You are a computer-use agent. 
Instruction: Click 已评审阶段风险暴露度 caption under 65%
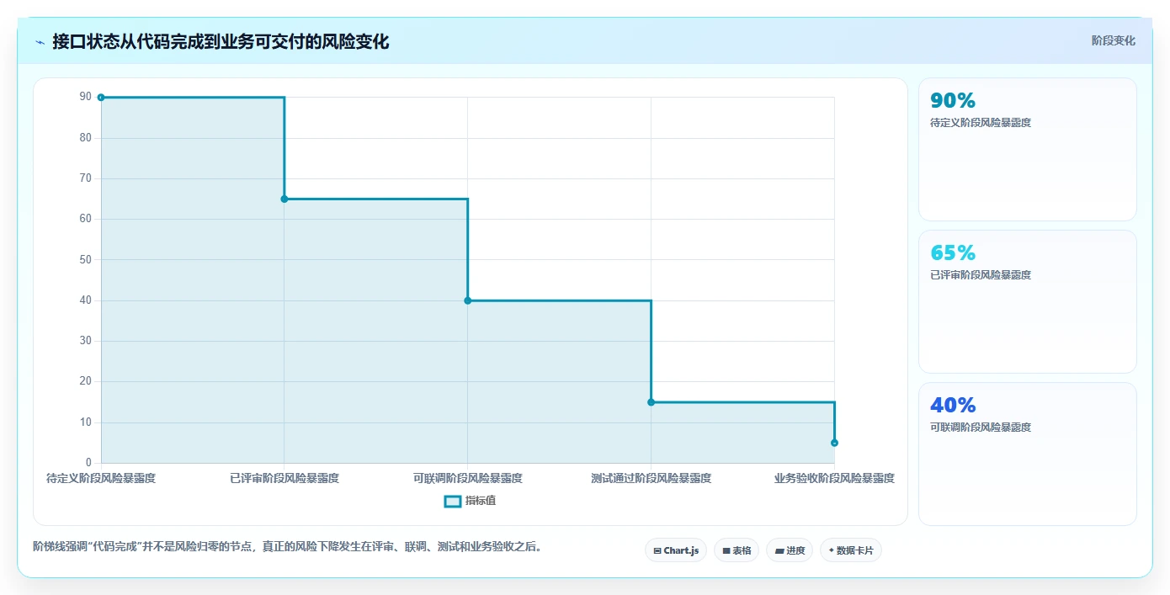981,275
